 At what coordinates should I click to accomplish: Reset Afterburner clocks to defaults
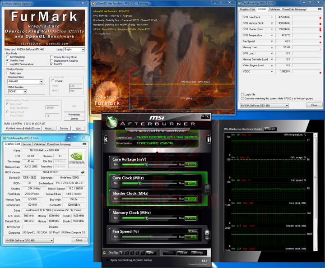click(x=183, y=253)
